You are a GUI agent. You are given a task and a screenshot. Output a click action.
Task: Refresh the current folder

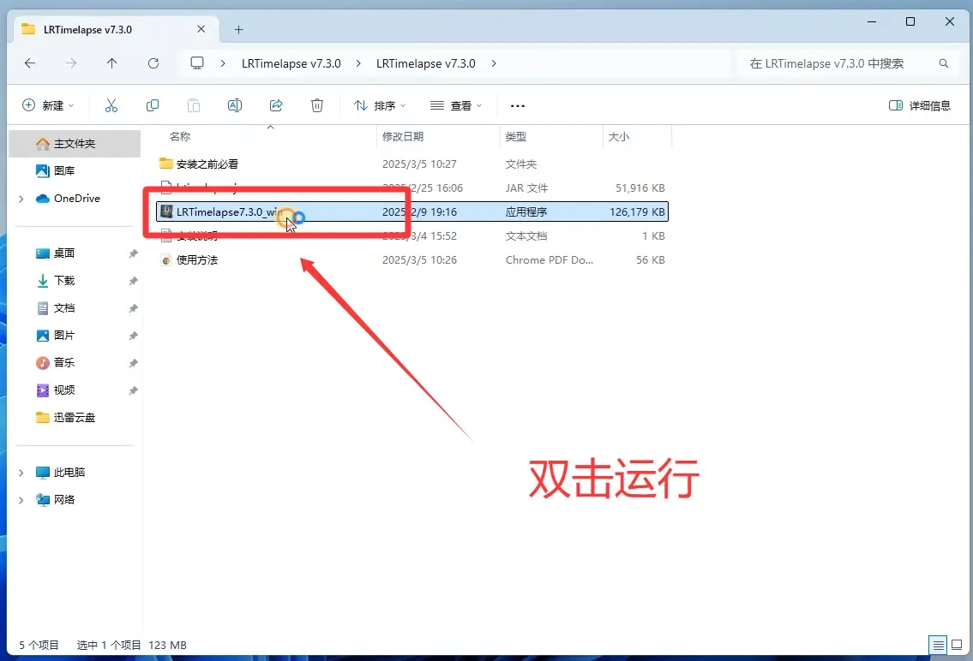coord(153,63)
